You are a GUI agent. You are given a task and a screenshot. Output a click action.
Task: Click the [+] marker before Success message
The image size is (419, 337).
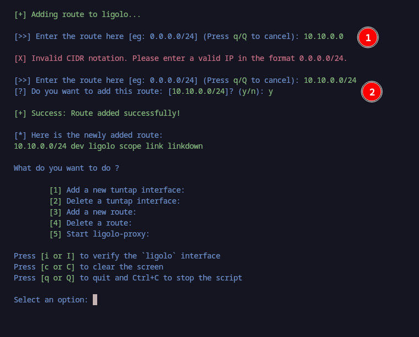20,113
